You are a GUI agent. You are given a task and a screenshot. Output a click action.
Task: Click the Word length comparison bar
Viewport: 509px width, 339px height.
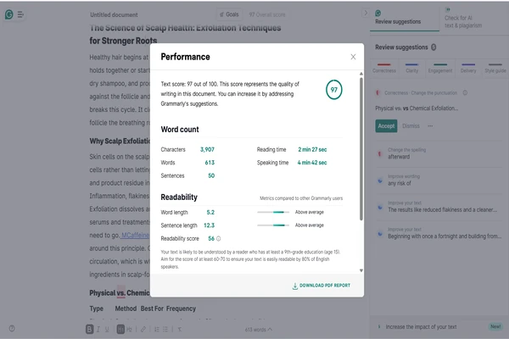(x=273, y=212)
